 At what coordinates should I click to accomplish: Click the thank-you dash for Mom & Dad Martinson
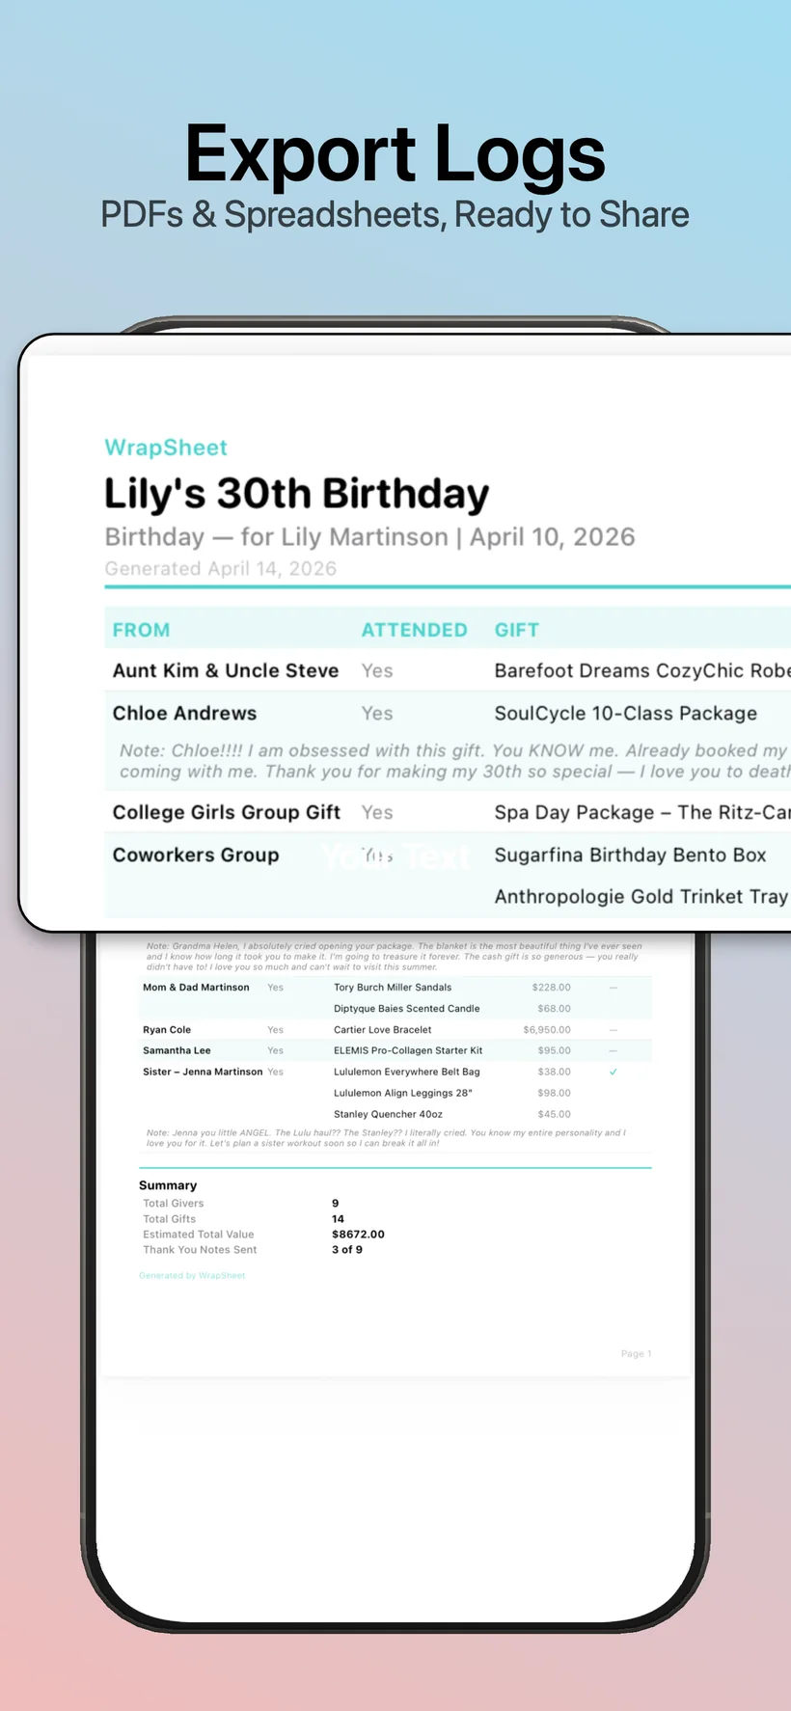click(614, 988)
